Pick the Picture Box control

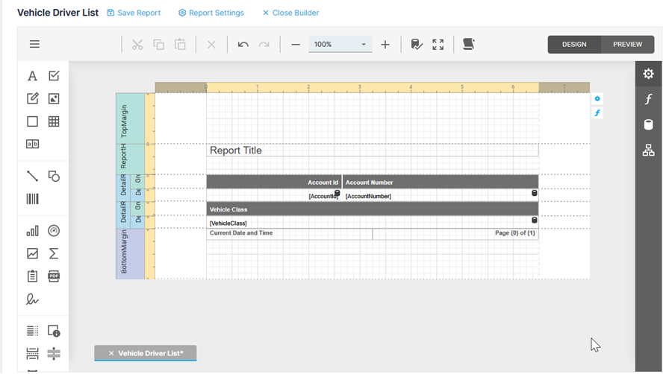click(54, 98)
